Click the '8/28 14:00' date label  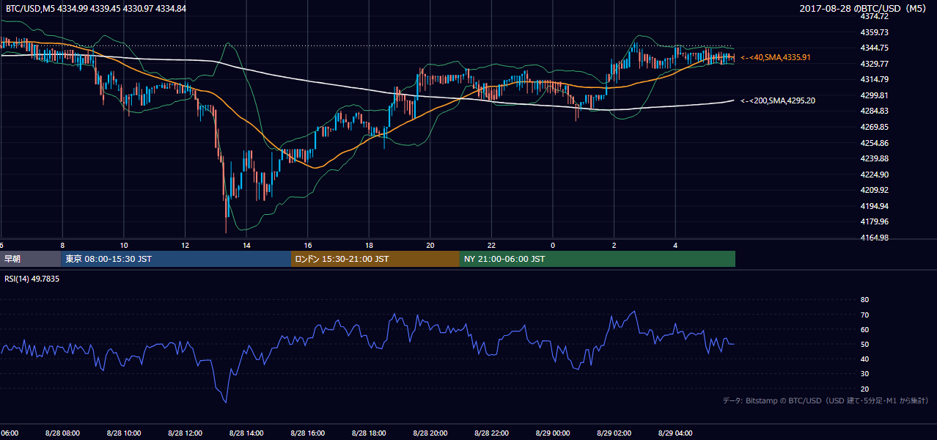tap(246, 433)
